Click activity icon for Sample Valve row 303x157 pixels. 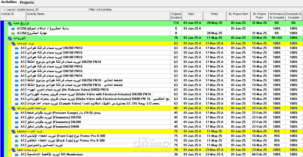[x=17, y=104]
